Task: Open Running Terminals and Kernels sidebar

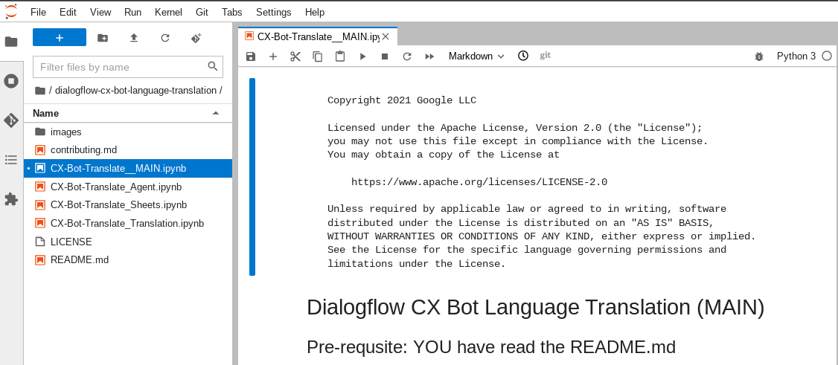Action: click(x=10, y=81)
